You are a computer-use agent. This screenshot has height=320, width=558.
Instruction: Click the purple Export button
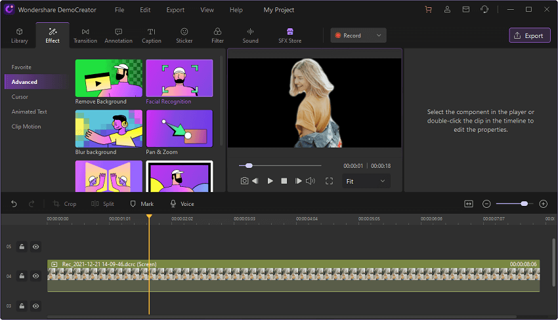pyautogui.click(x=529, y=35)
